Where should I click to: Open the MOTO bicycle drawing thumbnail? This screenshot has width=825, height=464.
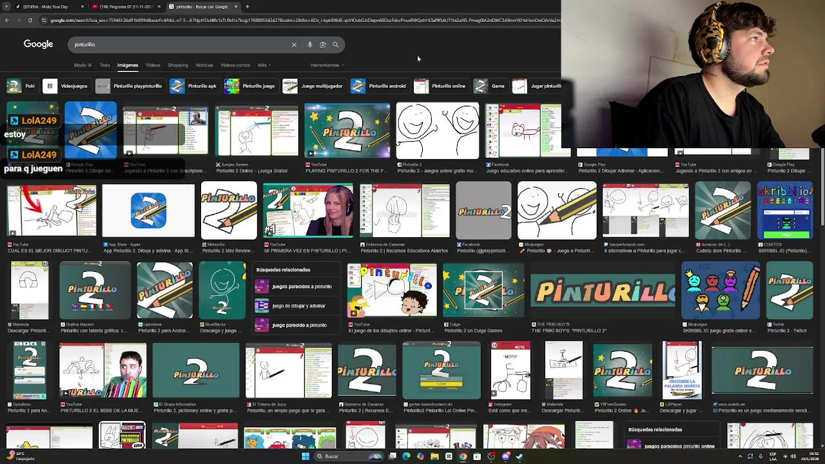(x=510, y=371)
